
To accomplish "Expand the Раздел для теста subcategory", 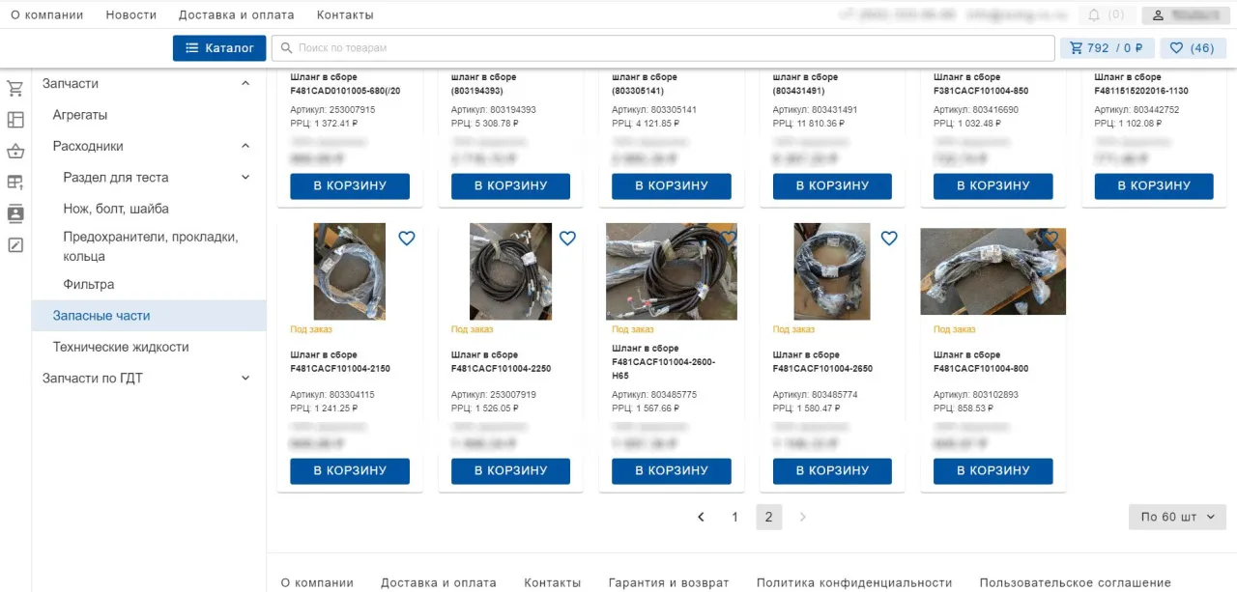I will tap(245, 178).
